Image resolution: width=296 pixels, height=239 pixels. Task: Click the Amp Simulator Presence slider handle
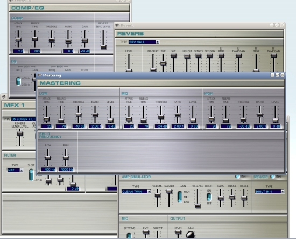point(198,206)
